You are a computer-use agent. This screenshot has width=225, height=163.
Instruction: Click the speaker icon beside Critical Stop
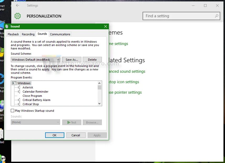pos(19,104)
